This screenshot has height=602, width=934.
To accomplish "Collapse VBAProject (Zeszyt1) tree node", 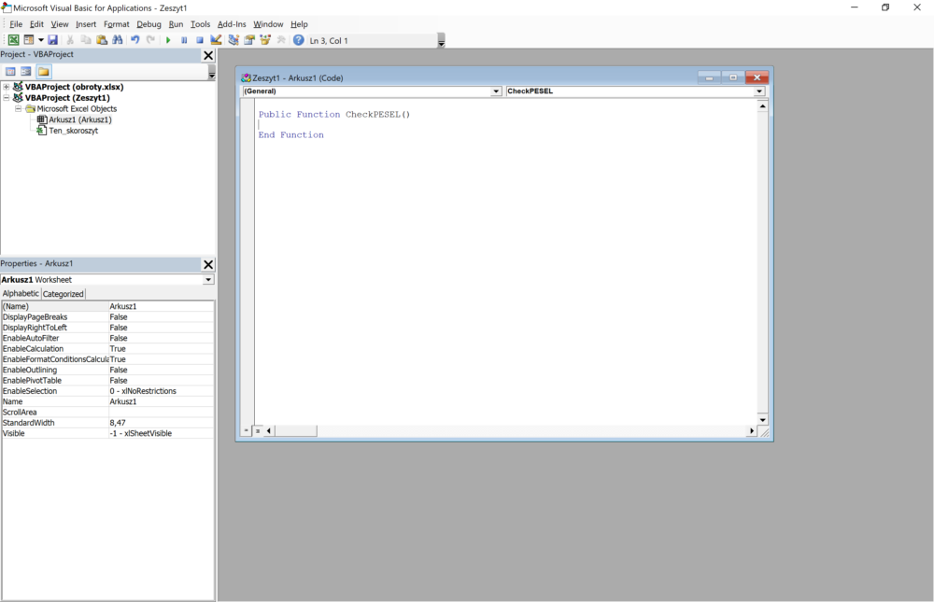I will [7, 98].
